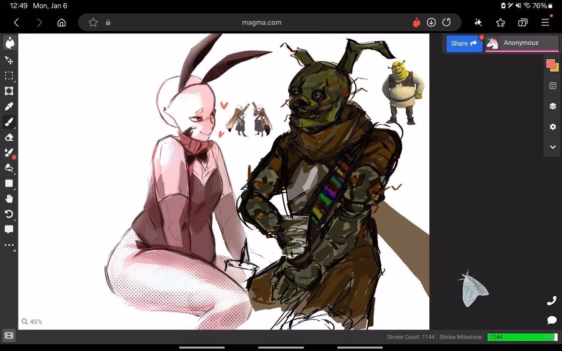
Task: Click the battery 76% status indicator
Action: 543,6
